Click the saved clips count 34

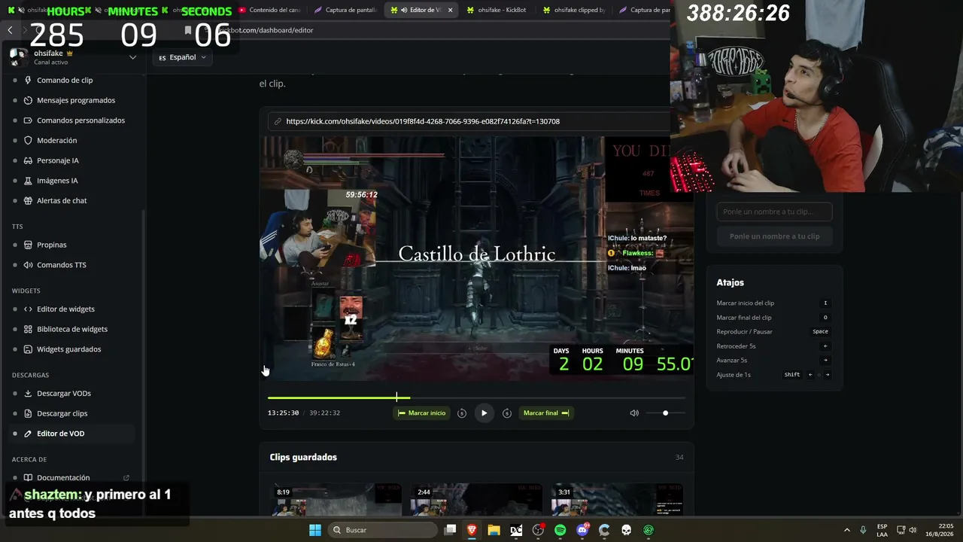[679, 457]
